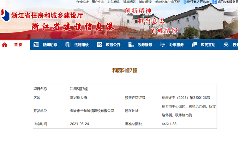Open the 适老化客户端下载 link
The image size is (238, 143).
[x=167, y=2]
